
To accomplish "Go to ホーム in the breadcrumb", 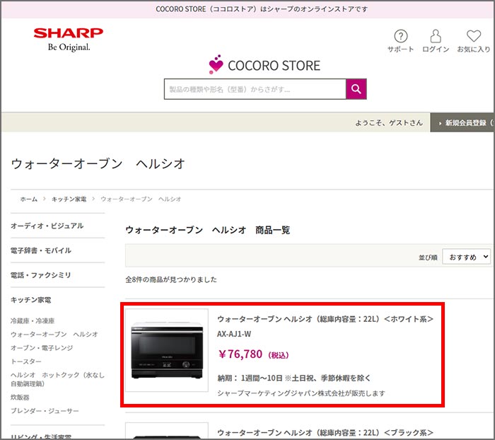I will coord(28,199).
